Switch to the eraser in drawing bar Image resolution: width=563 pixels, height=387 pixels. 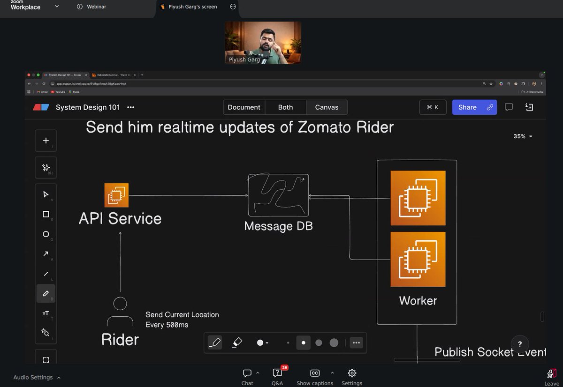coord(237,343)
